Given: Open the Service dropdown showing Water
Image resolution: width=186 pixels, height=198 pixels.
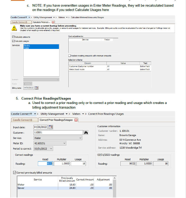Looking at the screenshot, I should pos(58,138).
